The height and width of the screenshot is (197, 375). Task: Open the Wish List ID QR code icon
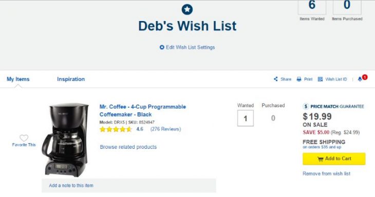[320, 79]
